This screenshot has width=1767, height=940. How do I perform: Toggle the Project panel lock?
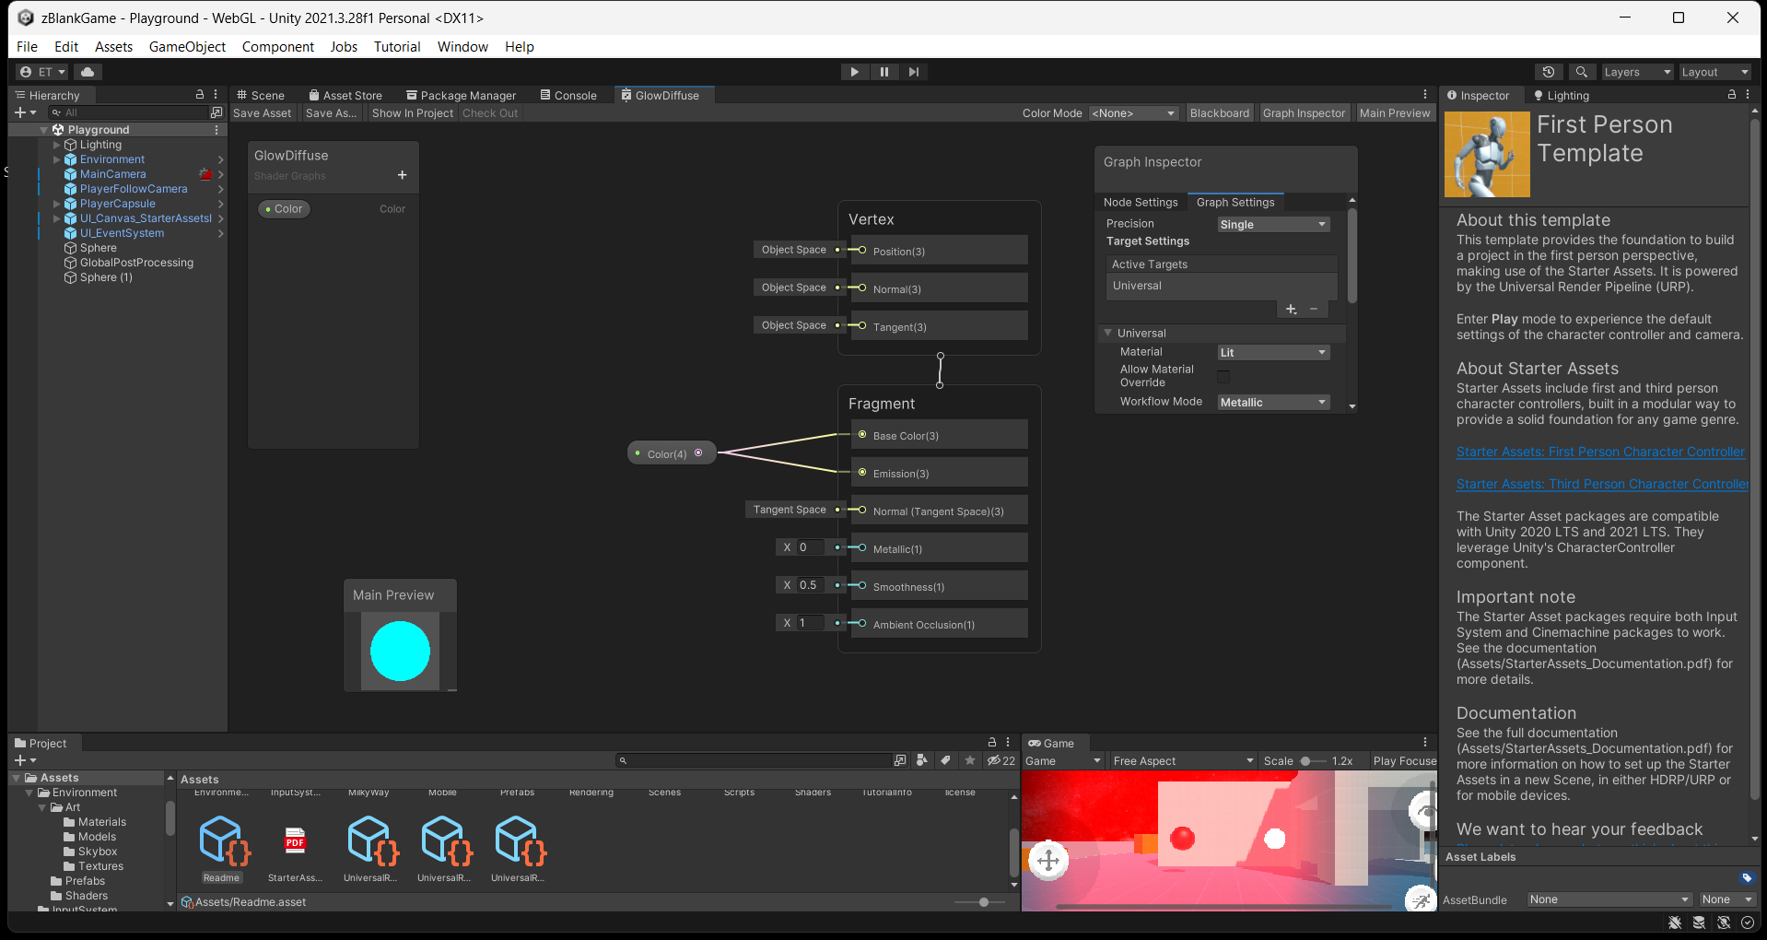pos(992,742)
